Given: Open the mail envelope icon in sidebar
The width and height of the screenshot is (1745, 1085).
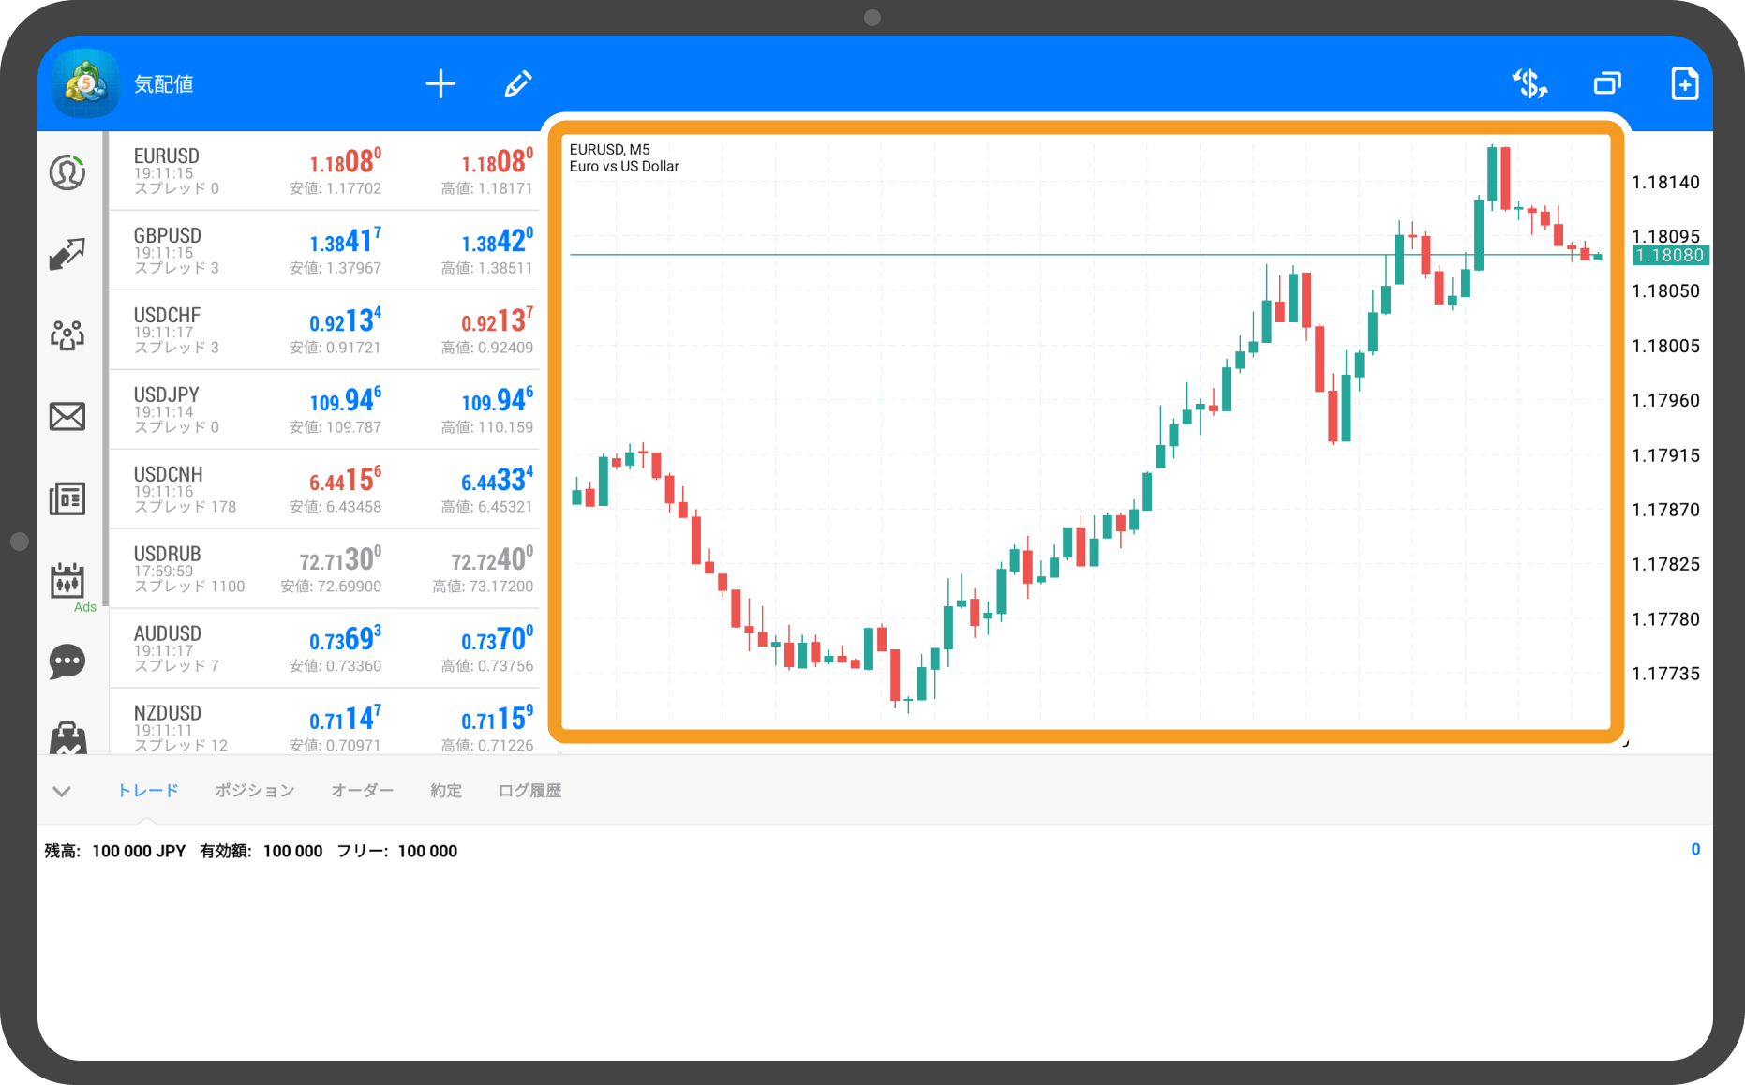Looking at the screenshot, I should coord(67,416).
